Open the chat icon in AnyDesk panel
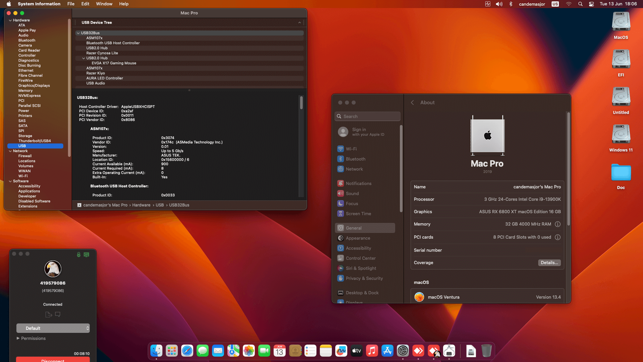This screenshot has width=643, height=362. (x=58, y=314)
